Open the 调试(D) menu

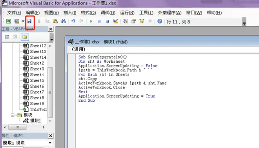click(108, 13)
